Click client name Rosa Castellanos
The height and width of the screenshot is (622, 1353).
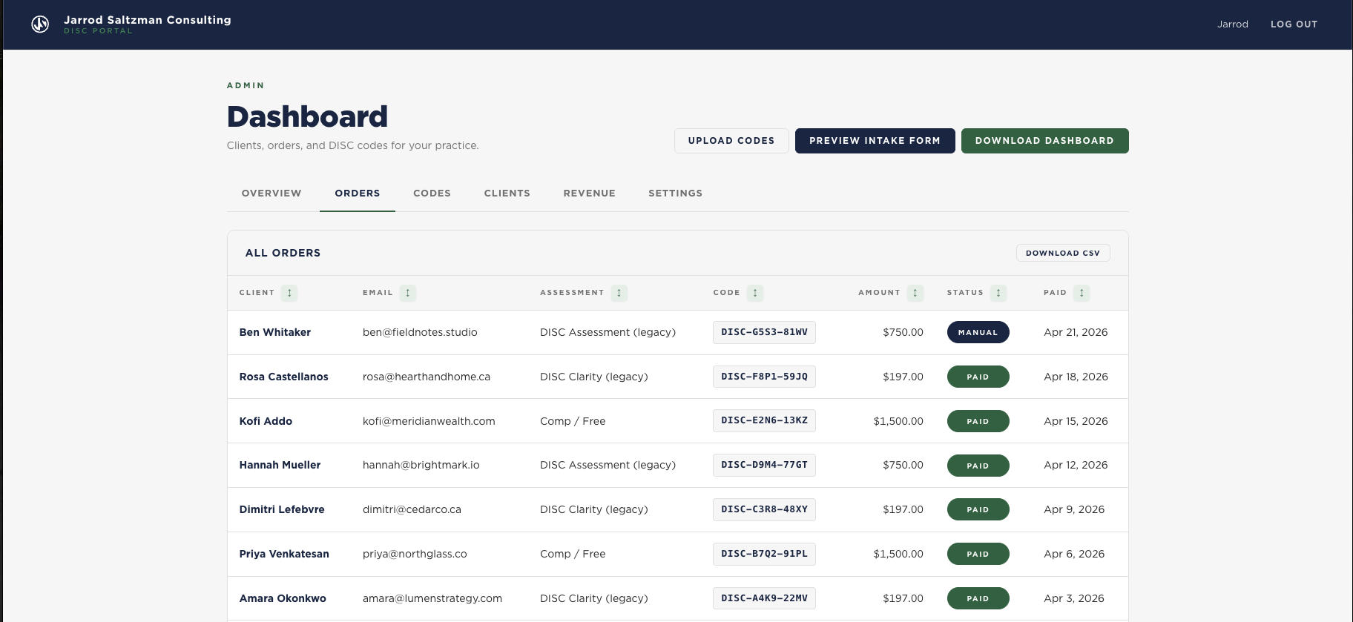coord(283,377)
